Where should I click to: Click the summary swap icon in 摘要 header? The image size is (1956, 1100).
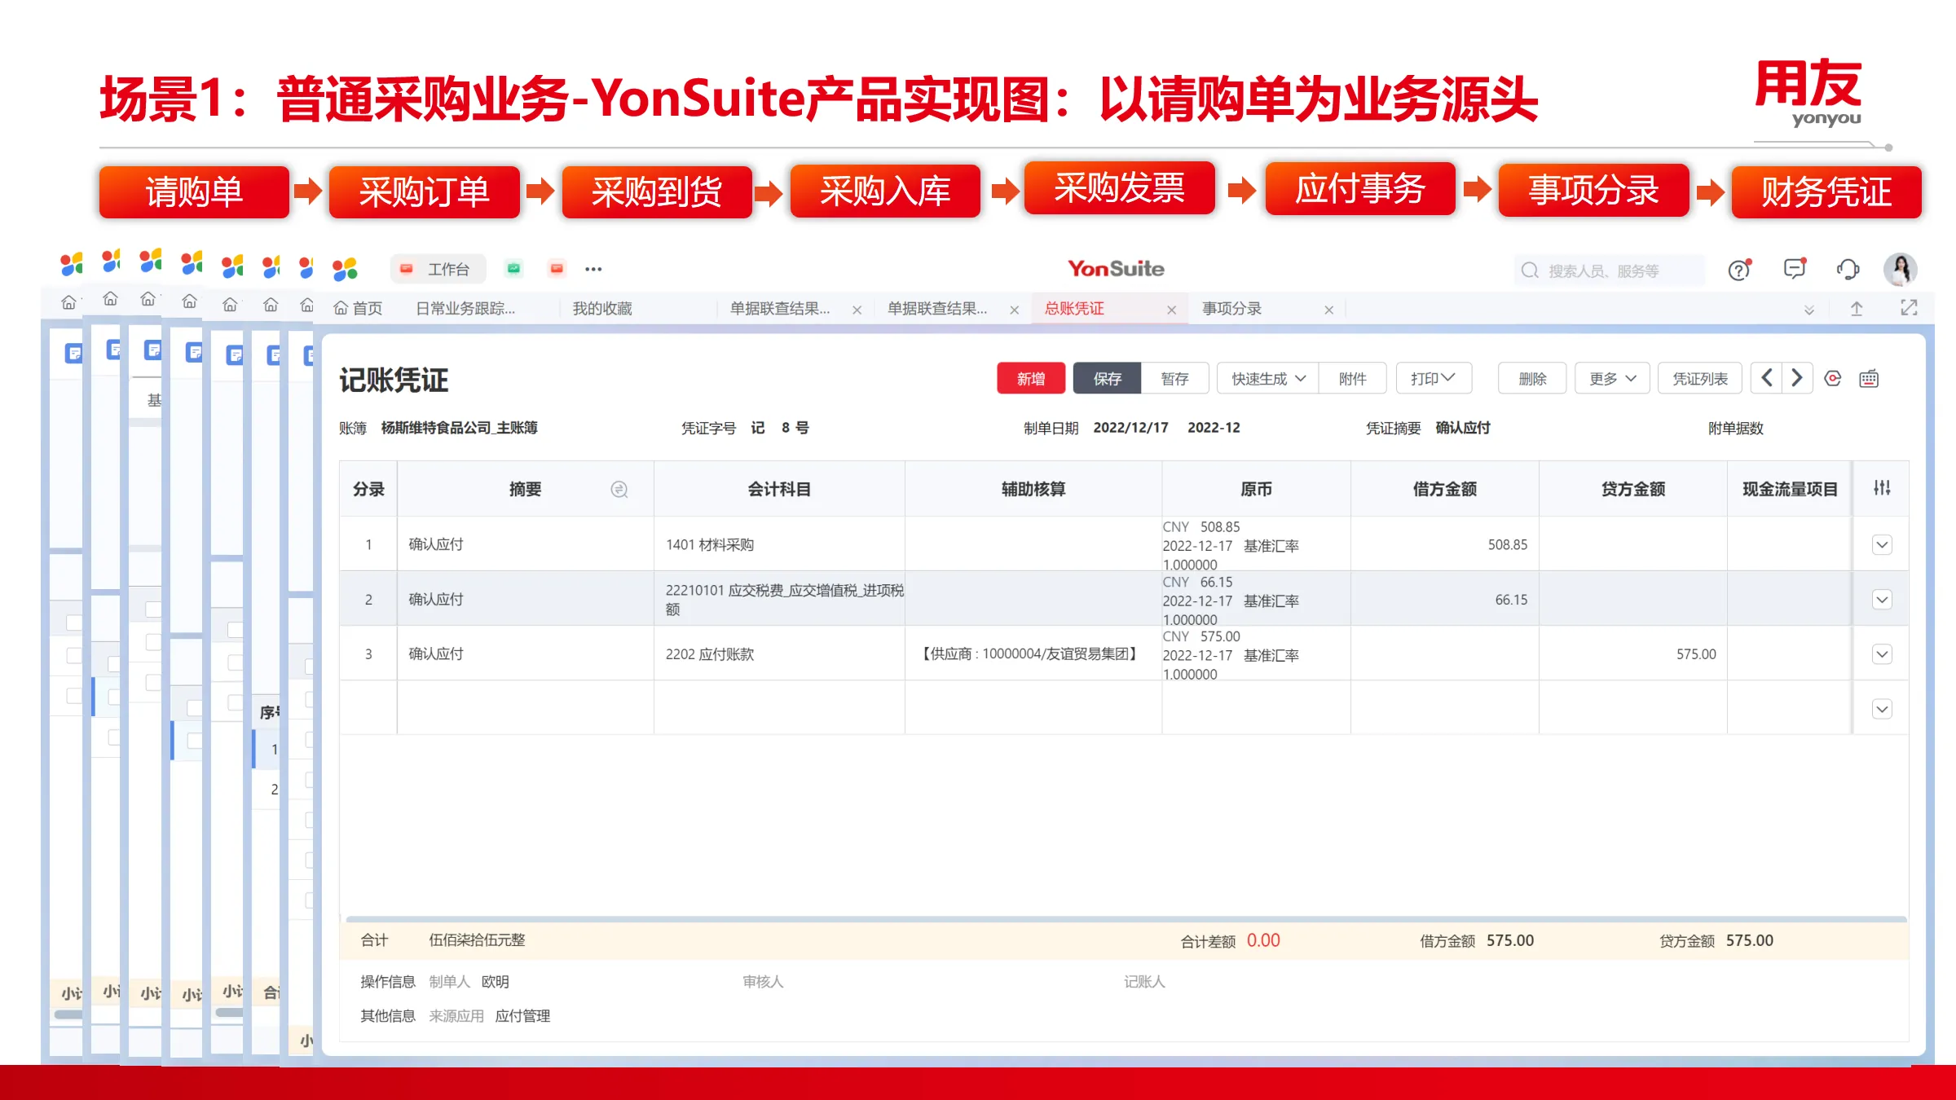(x=619, y=489)
